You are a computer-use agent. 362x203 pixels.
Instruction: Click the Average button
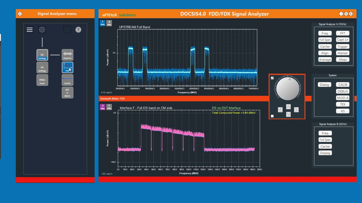tap(325, 59)
